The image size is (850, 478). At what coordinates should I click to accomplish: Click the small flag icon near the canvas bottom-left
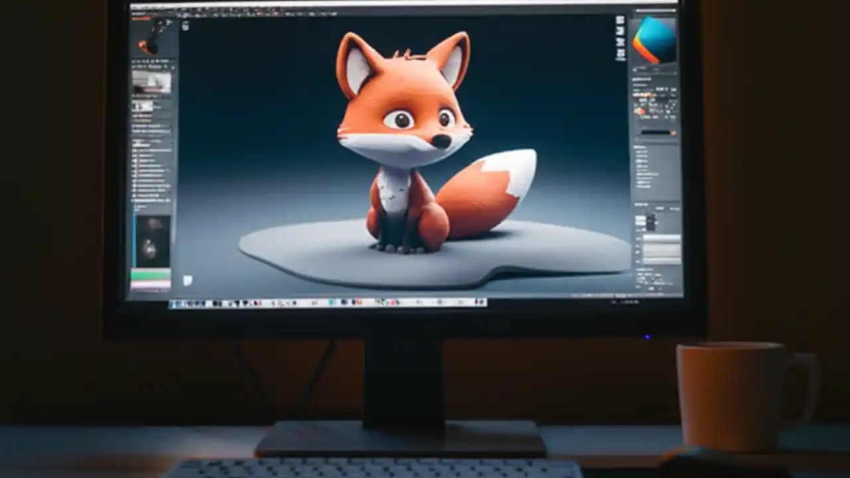click(x=188, y=281)
